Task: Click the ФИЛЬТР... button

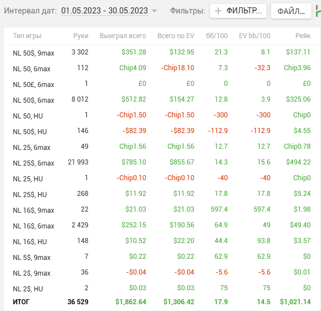Action: tap(238, 11)
